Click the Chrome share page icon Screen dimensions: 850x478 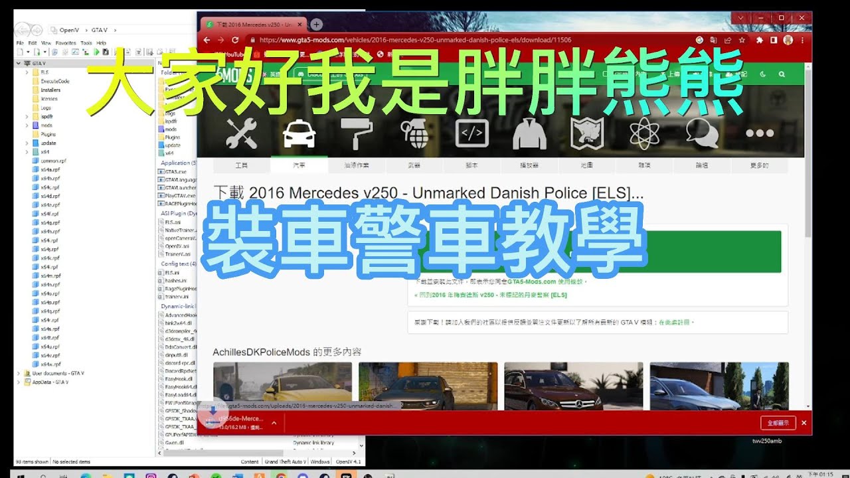[728, 40]
